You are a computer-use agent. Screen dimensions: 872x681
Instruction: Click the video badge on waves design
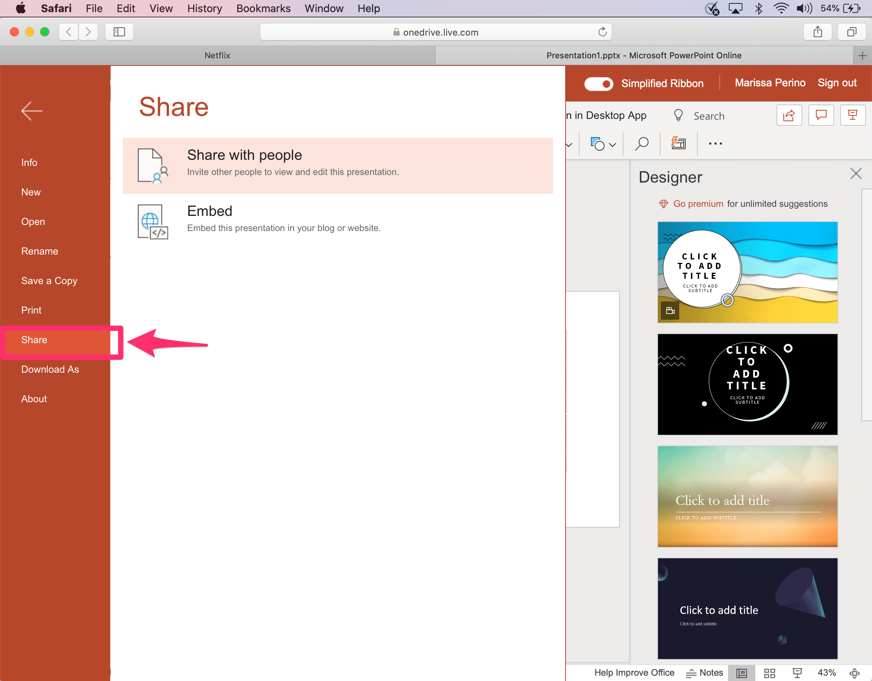click(x=670, y=311)
